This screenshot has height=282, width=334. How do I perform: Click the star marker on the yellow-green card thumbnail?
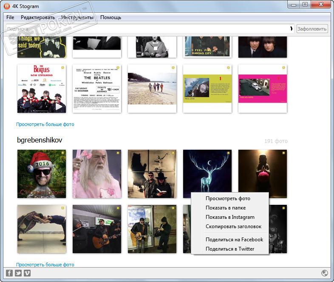(228, 67)
